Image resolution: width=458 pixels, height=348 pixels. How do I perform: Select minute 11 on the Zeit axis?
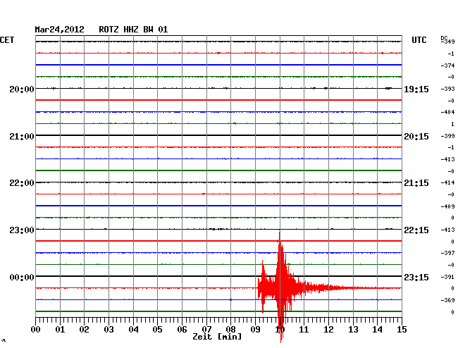[304, 330]
